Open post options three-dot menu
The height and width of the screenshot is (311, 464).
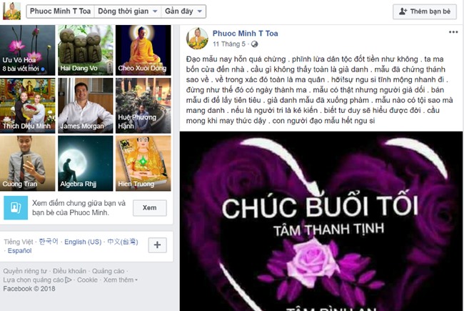pyautogui.click(x=453, y=32)
